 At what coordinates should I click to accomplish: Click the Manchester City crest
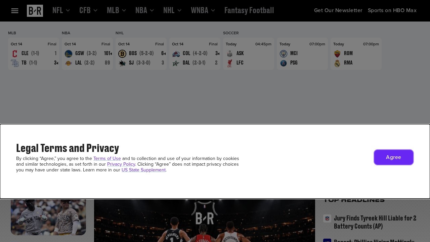pos(284,54)
